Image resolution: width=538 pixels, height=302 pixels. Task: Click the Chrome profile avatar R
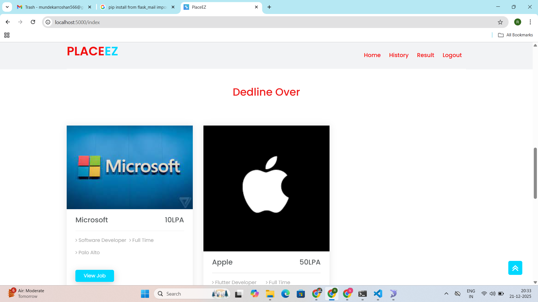coord(518,22)
